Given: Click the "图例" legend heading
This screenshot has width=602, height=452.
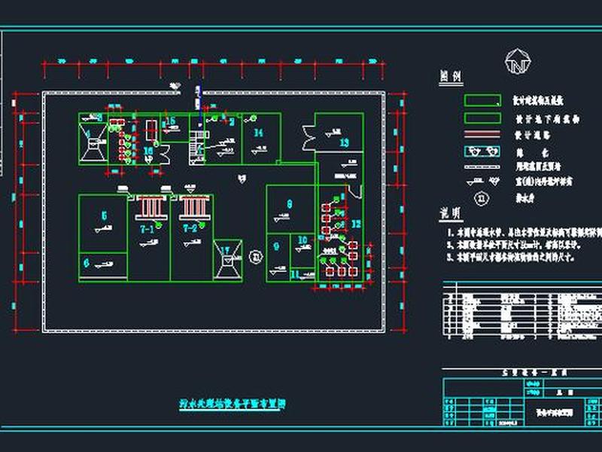Looking at the screenshot, I should pos(451,77).
